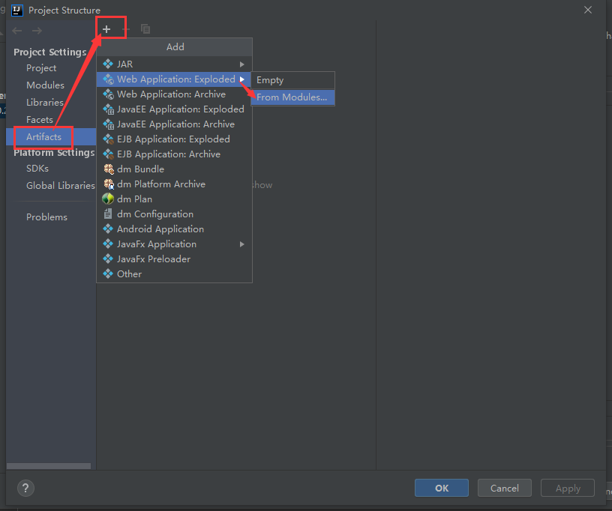Open the help question mark button
This screenshot has height=511, width=612.
[25, 488]
